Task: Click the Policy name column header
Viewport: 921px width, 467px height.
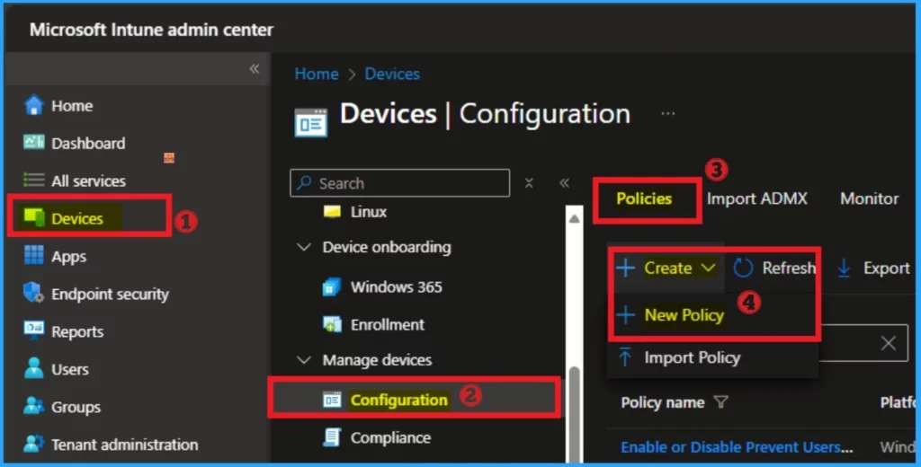Action: pyautogui.click(x=663, y=402)
